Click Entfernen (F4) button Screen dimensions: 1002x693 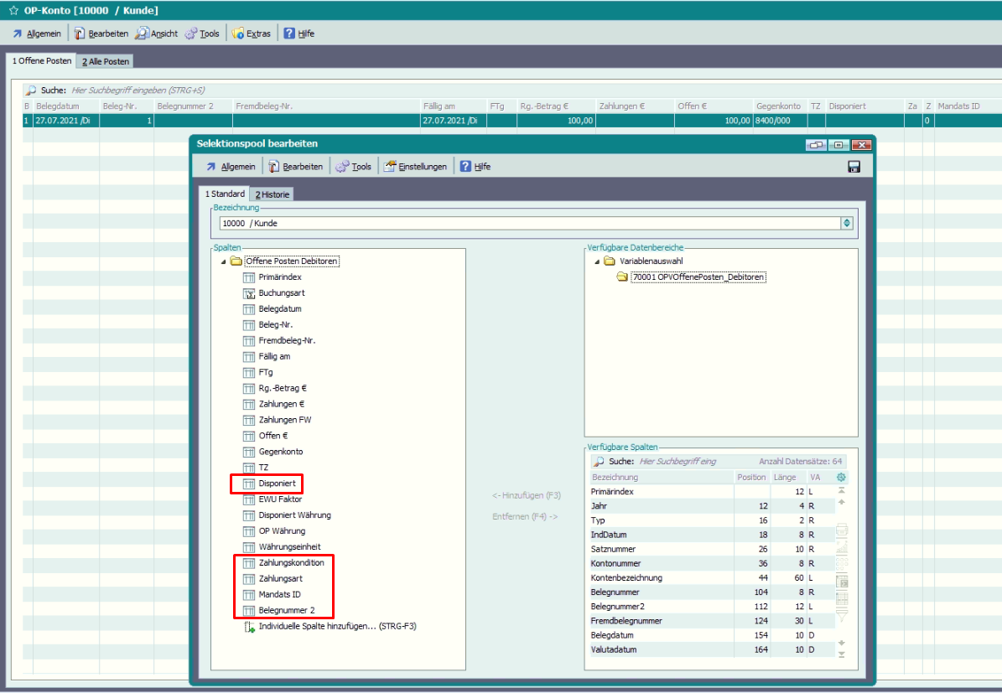pyautogui.click(x=525, y=516)
